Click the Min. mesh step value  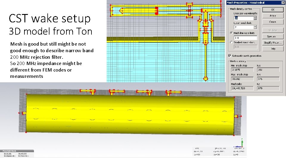(242, 70)
